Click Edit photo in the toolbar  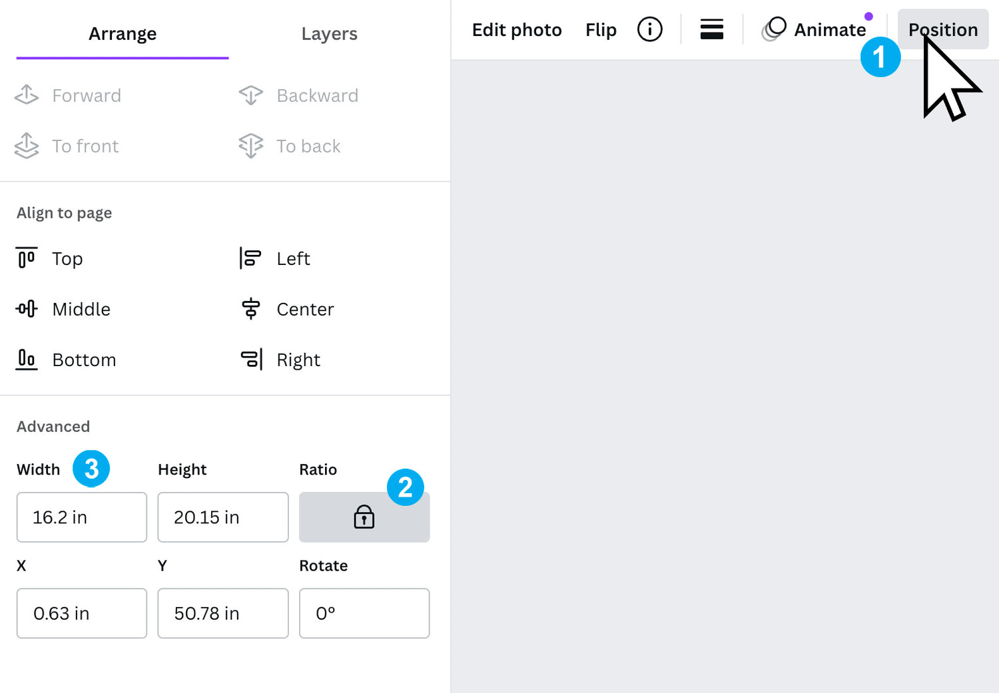517,29
